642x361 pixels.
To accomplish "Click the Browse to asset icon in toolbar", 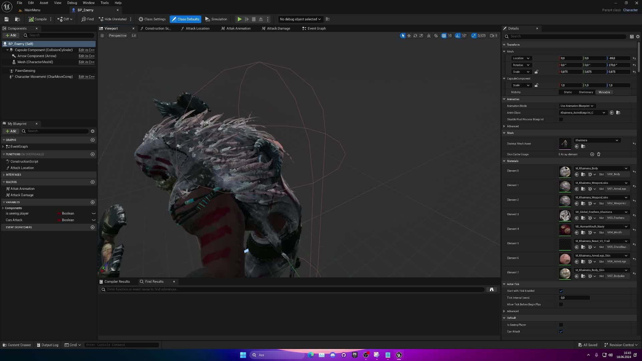I will point(17,19).
